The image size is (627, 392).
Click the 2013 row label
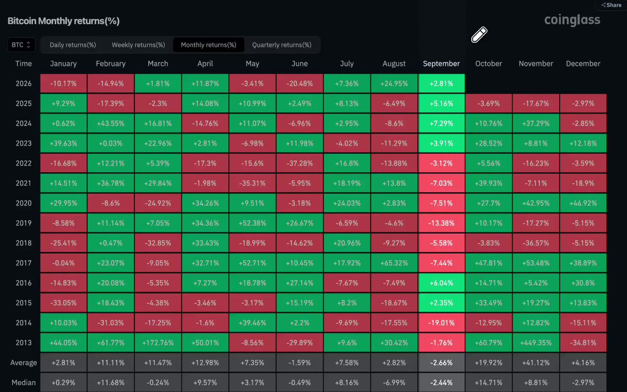24,343
